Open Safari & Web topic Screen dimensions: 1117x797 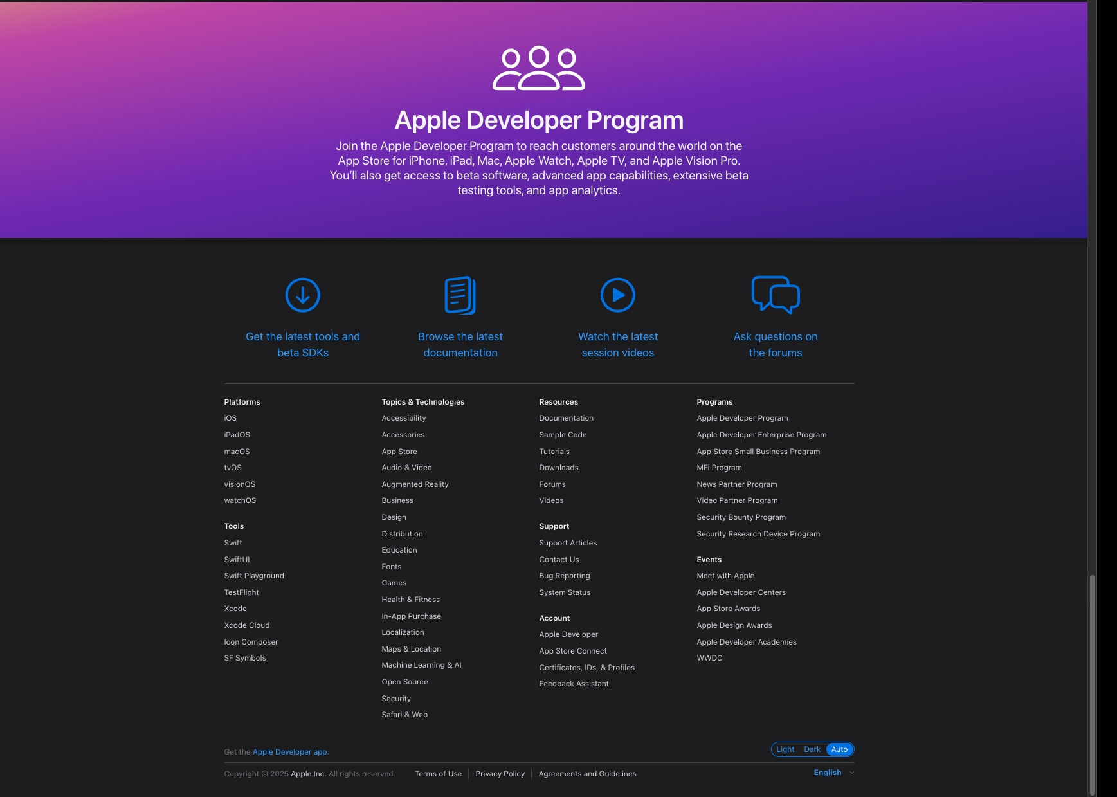click(x=404, y=715)
